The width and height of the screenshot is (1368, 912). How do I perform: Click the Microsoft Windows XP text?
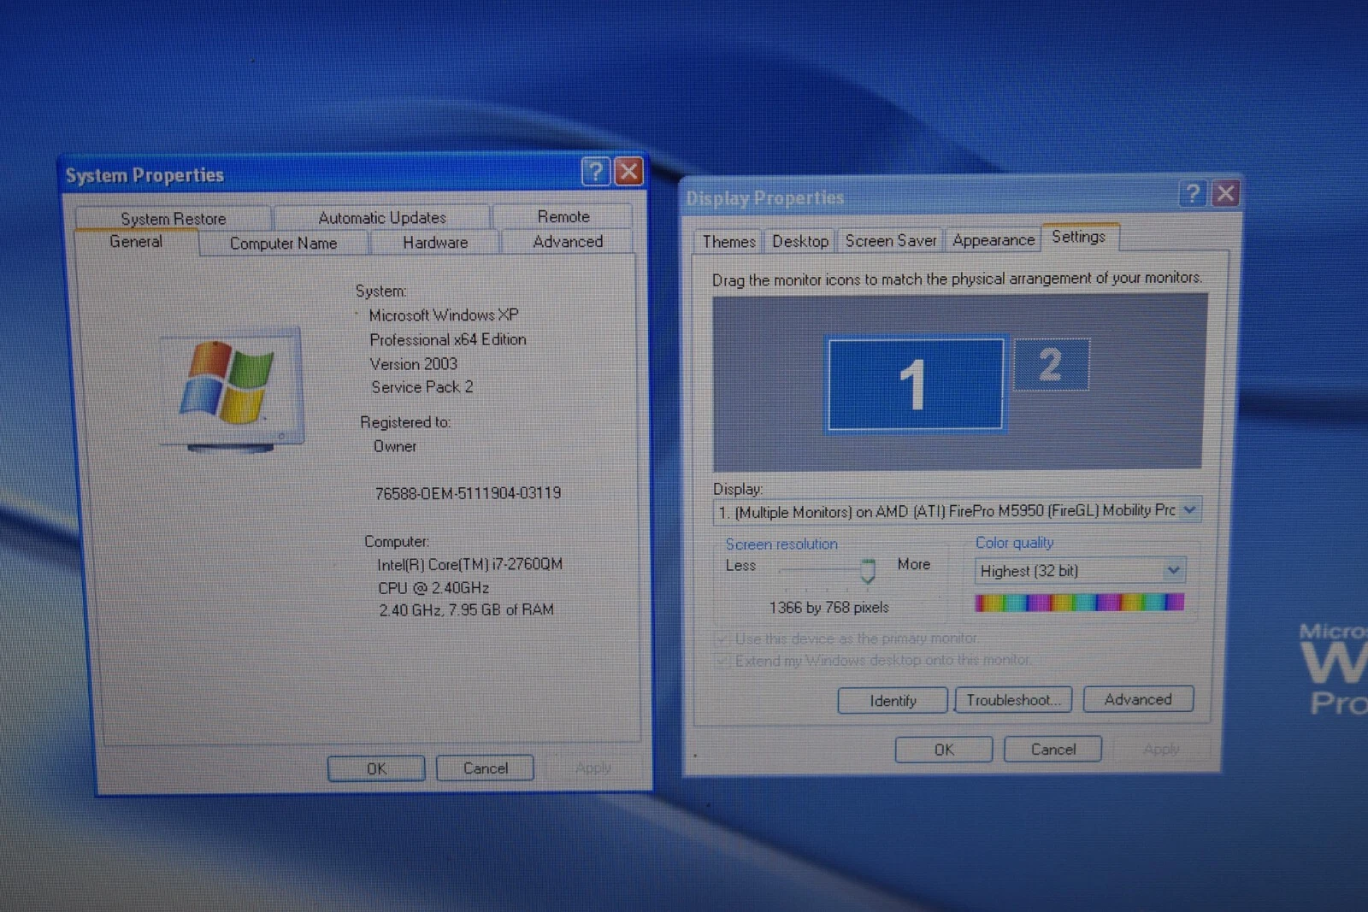444,315
